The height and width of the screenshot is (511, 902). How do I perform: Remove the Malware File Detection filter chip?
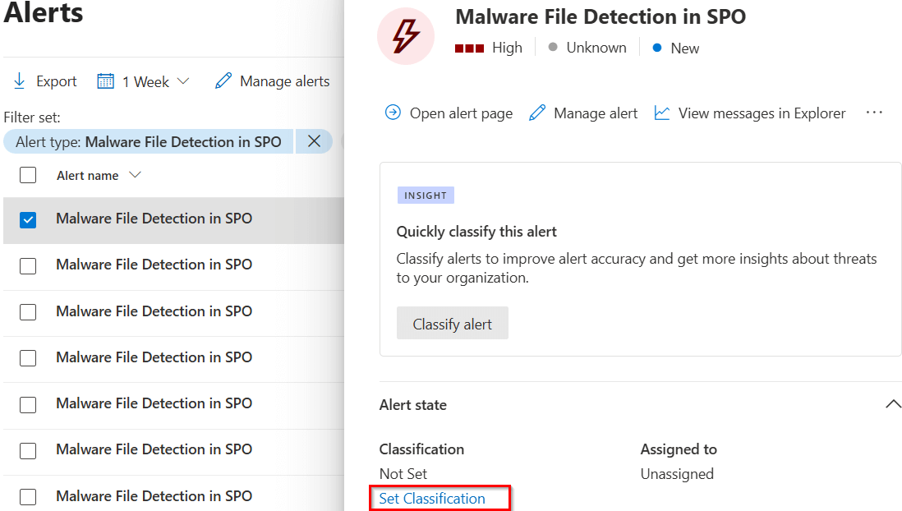(x=313, y=140)
